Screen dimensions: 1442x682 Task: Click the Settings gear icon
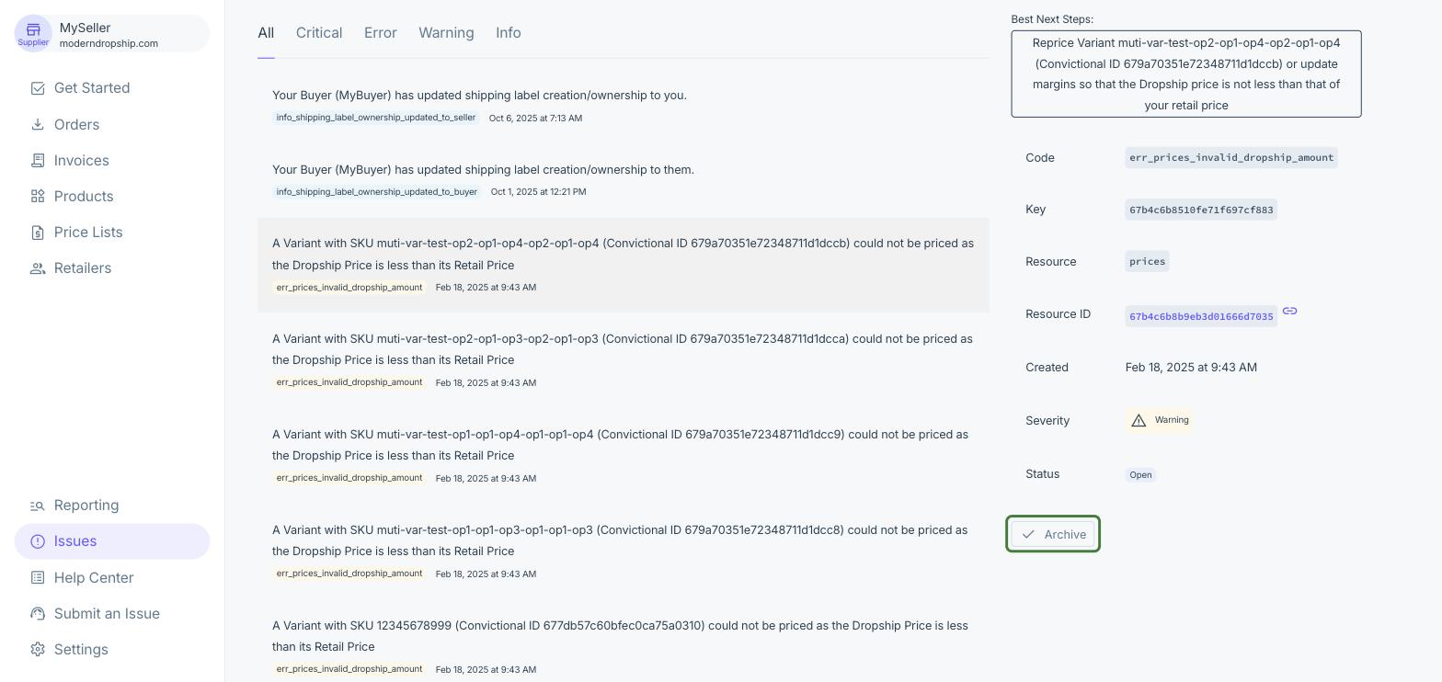(x=38, y=650)
